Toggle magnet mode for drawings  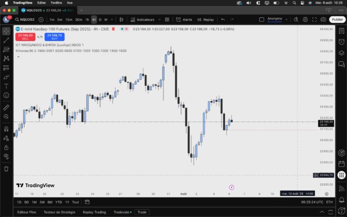pyautogui.click(x=6, y=129)
